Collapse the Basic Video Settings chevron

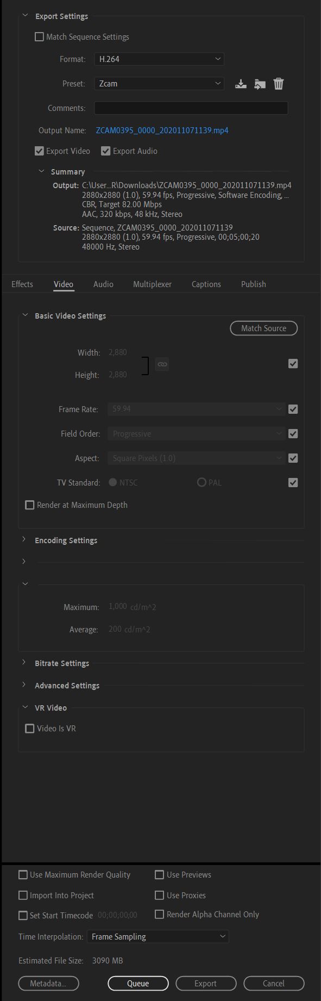pyautogui.click(x=24, y=315)
